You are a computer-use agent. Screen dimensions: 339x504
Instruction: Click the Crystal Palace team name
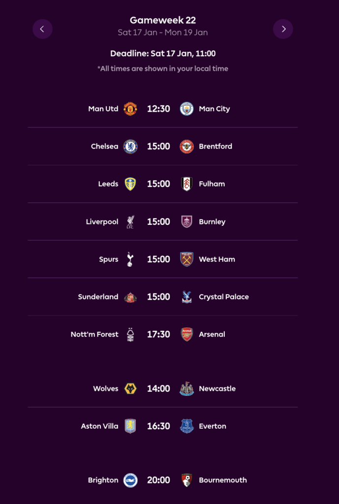point(223,297)
